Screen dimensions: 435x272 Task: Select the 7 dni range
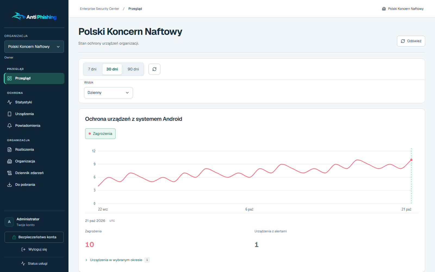tap(92, 69)
